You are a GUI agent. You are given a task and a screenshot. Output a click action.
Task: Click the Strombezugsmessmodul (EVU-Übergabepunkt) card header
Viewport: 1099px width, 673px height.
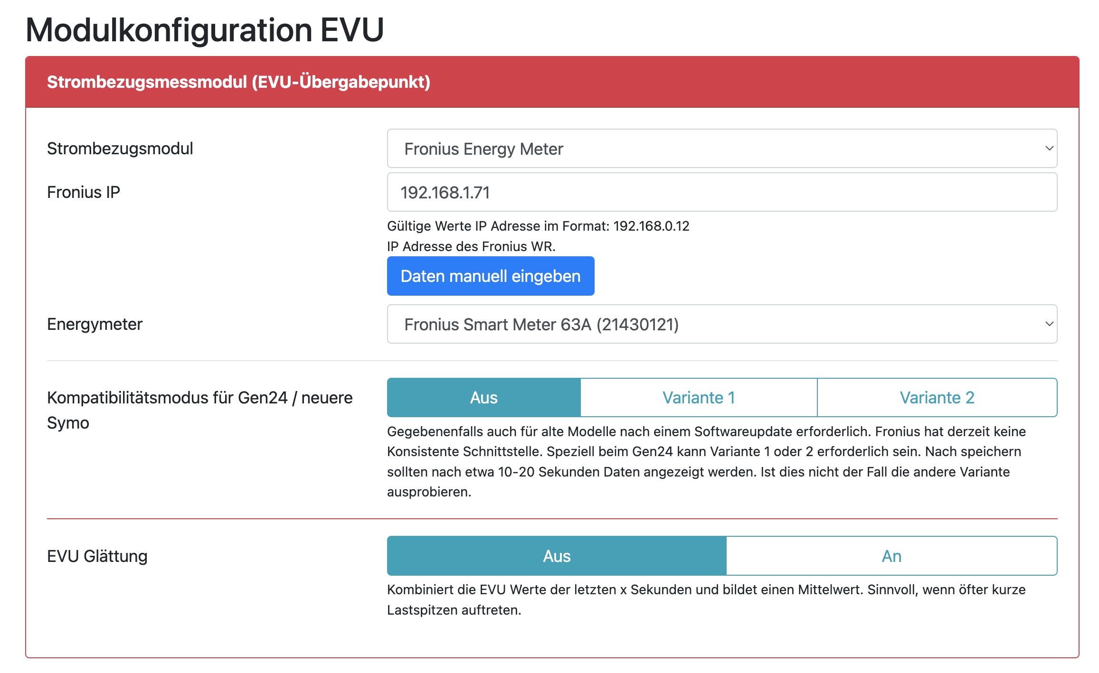pos(238,82)
